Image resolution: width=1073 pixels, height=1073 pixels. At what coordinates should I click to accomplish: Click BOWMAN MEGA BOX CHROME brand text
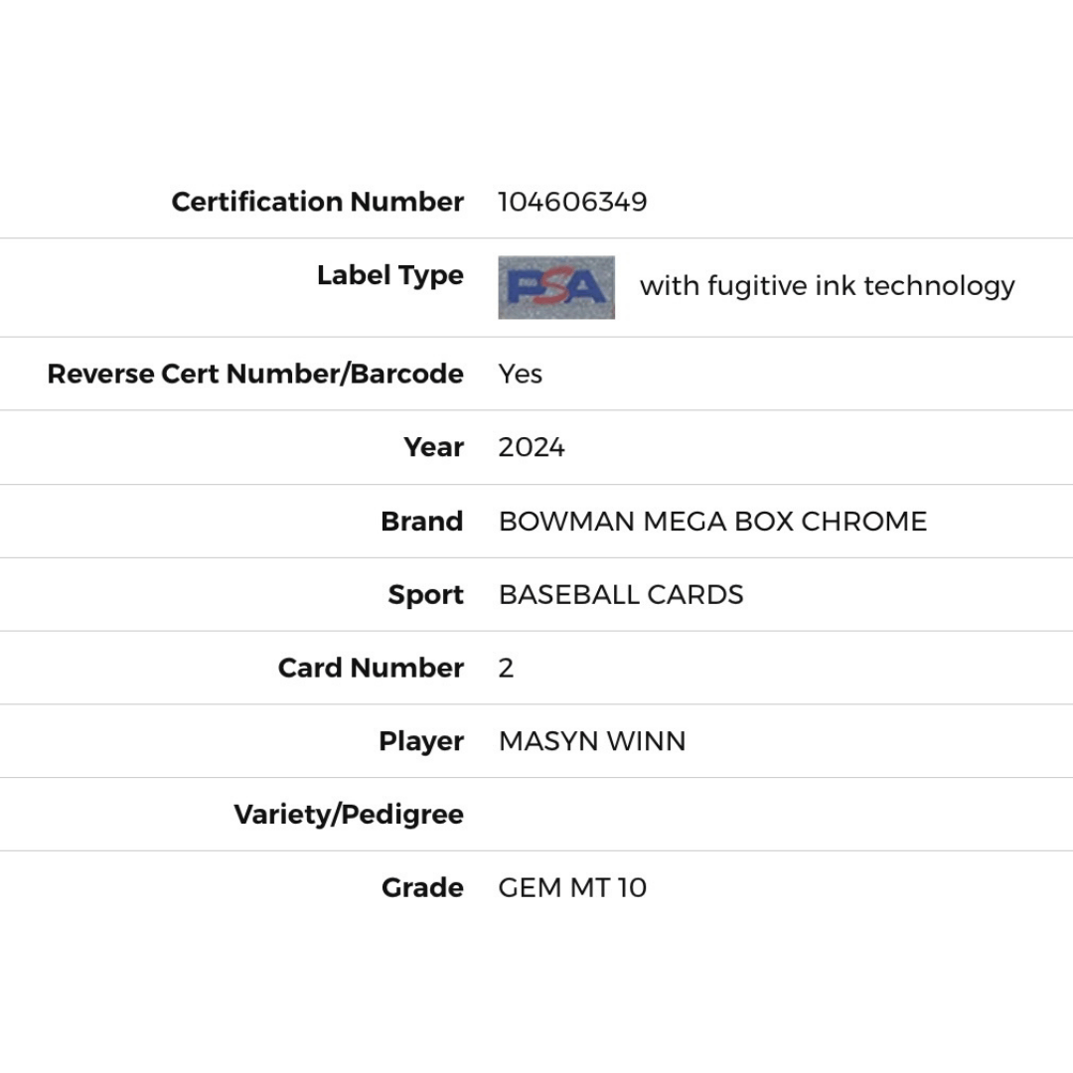click(713, 522)
